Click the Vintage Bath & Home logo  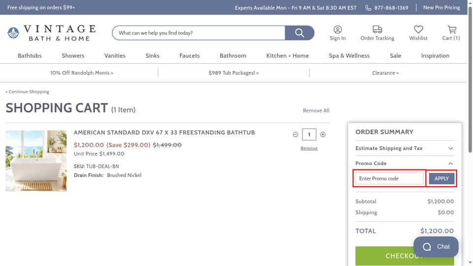(51, 33)
